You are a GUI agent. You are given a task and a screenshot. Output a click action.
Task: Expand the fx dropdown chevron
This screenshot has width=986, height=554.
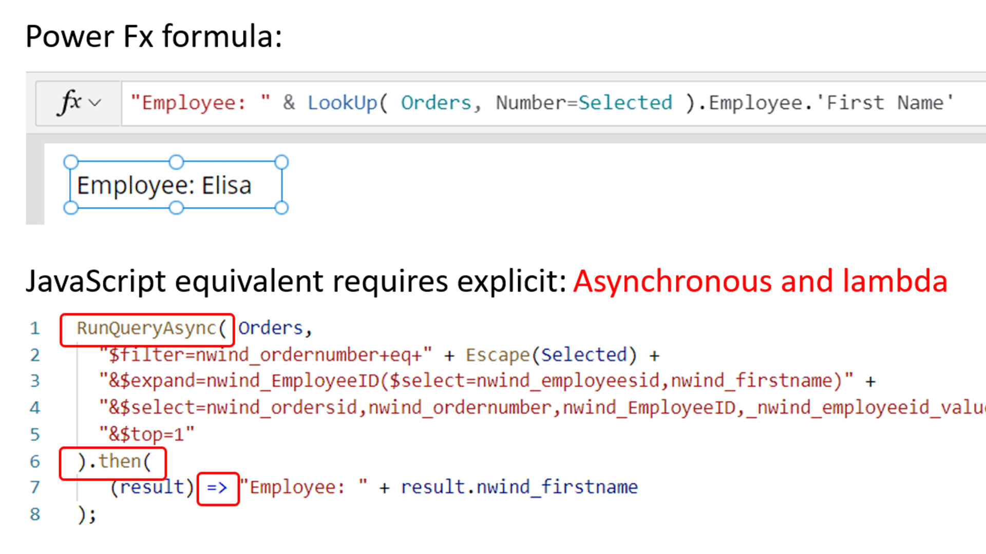(x=95, y=103)
